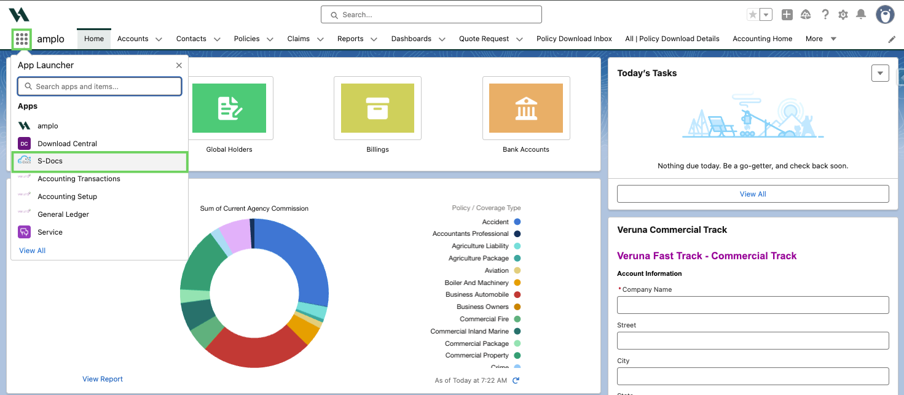Screen dimensions: 904x395
Task: Click the General Ledger app icon
Action: pyautogui.click(x=24, y=211)
